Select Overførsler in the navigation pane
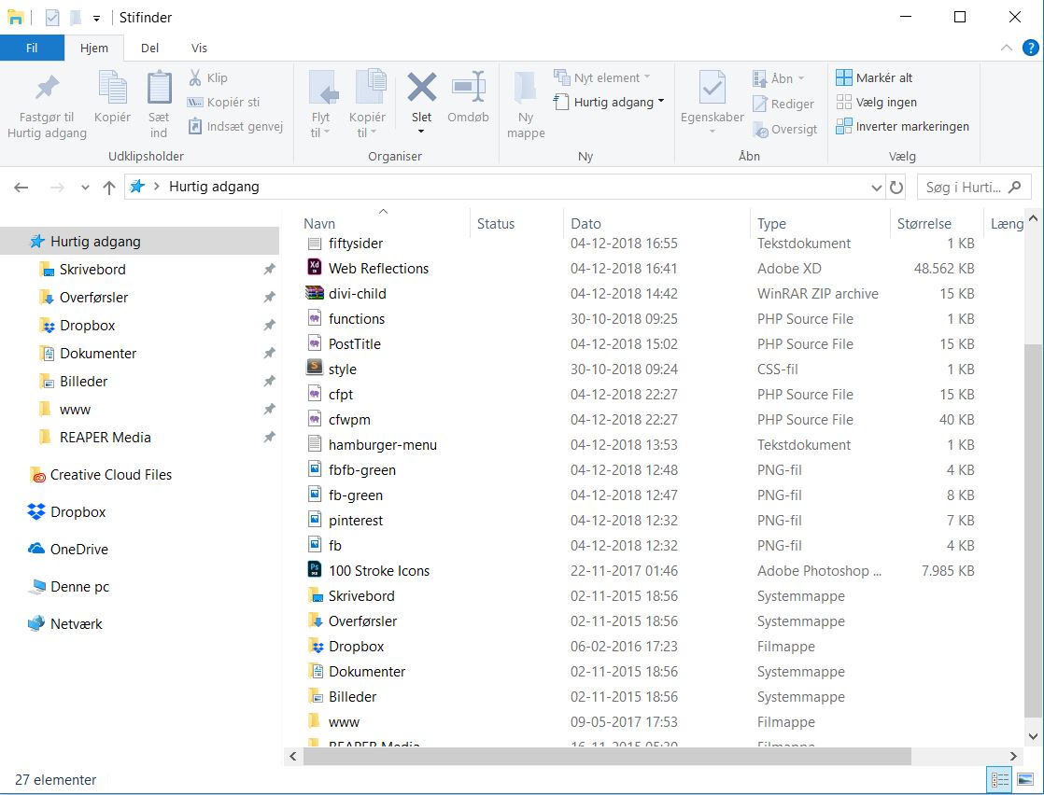This screenshot has width=1044, height=795. [x=94, y=298]
